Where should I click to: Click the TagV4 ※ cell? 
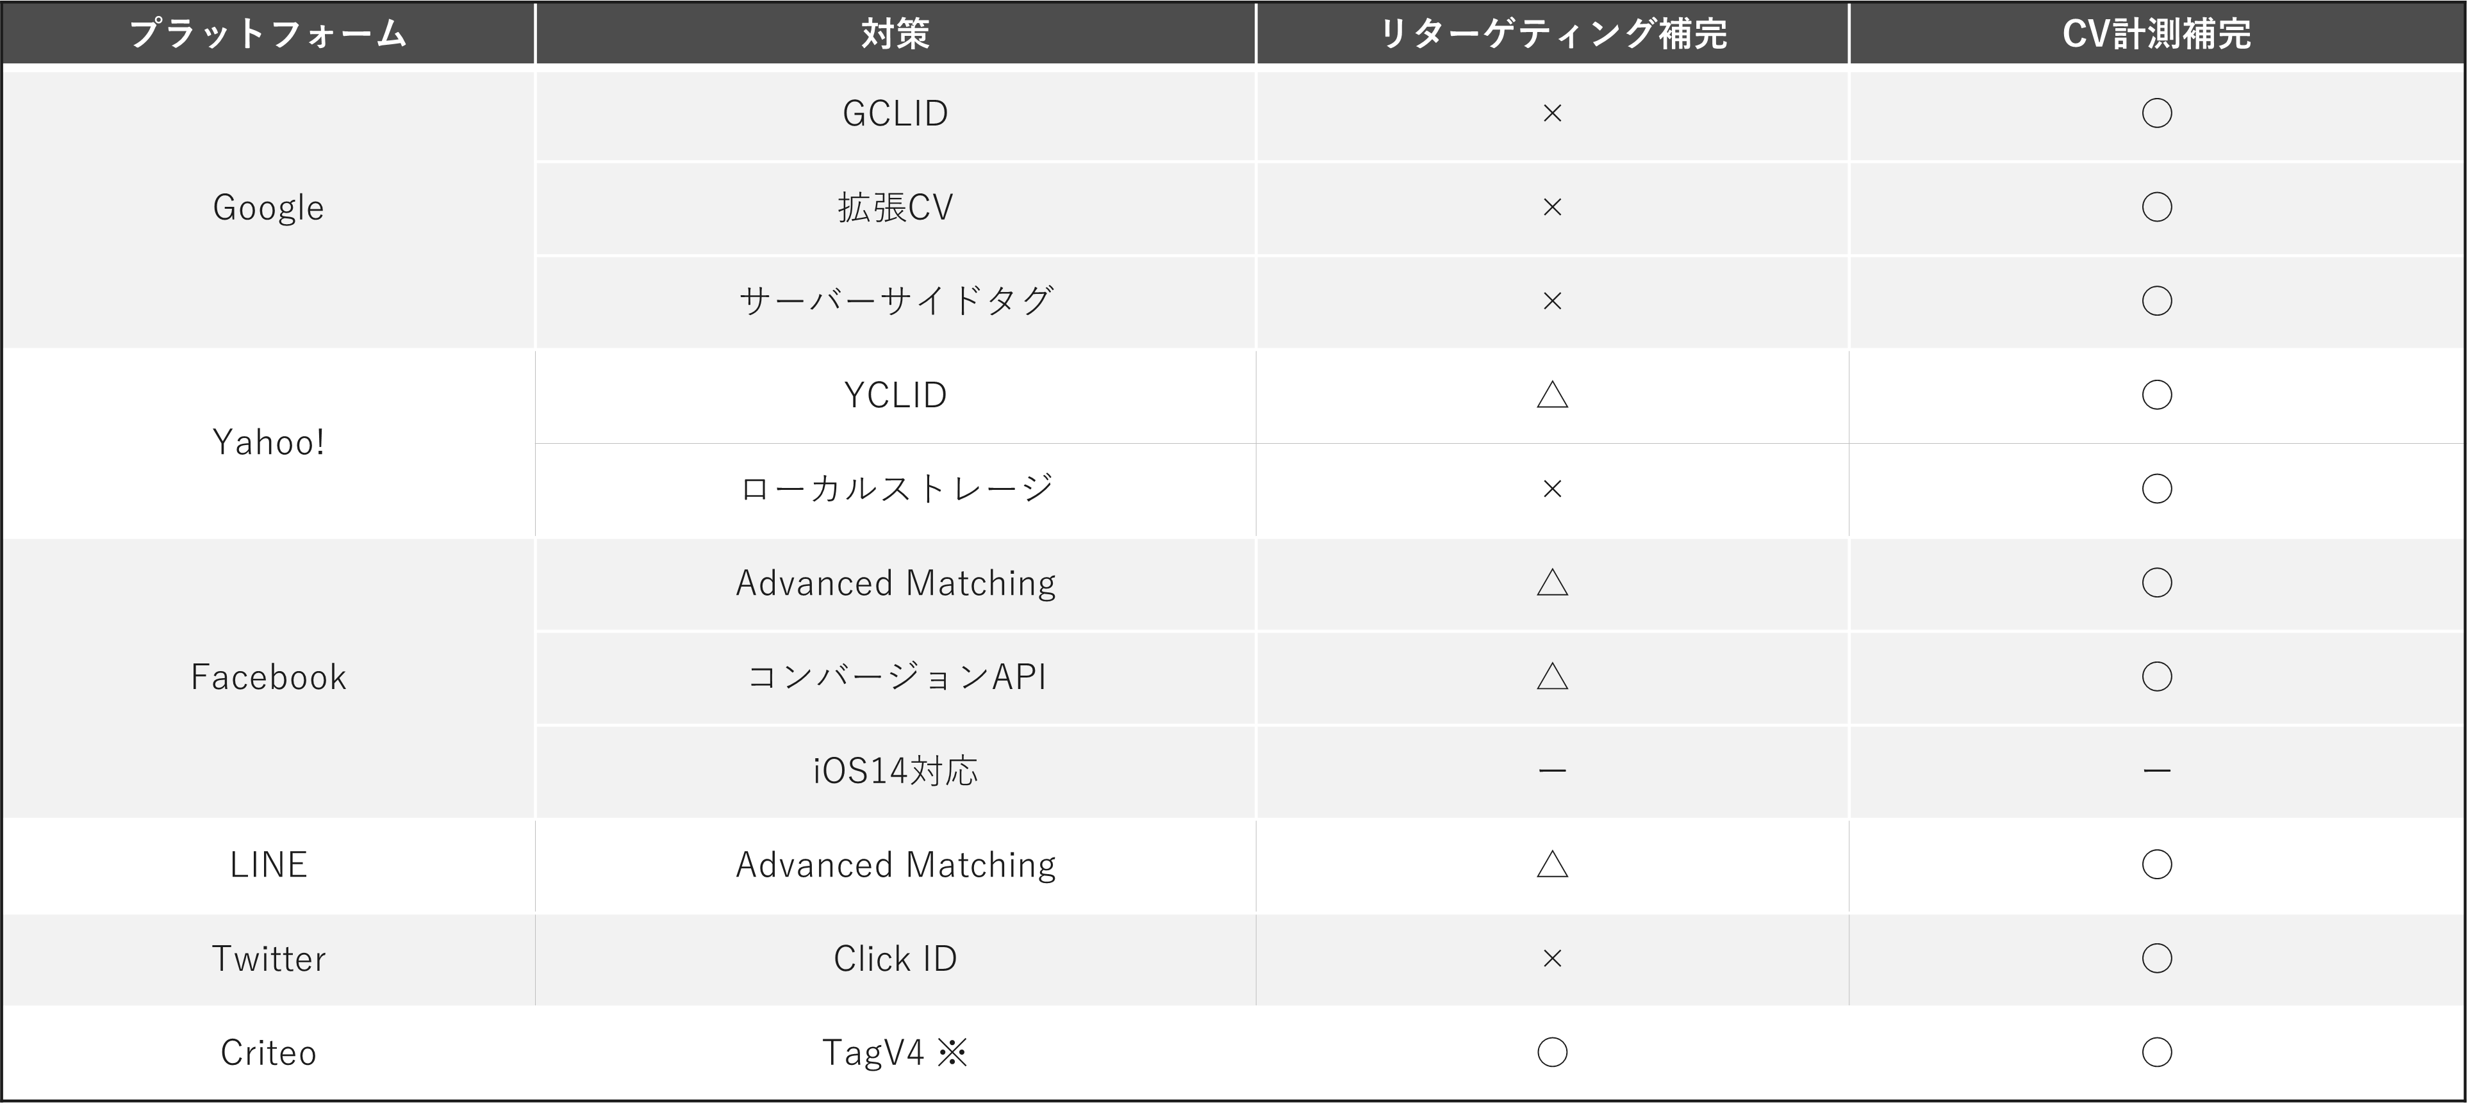(x=895, y=1052)
